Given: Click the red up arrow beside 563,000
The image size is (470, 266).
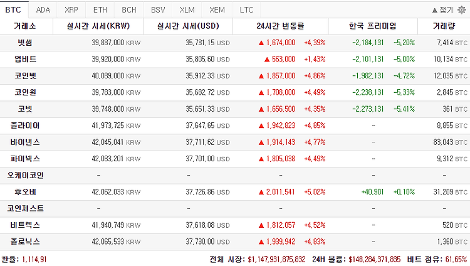Looking at the screenshot, I should tap(267, 60).
